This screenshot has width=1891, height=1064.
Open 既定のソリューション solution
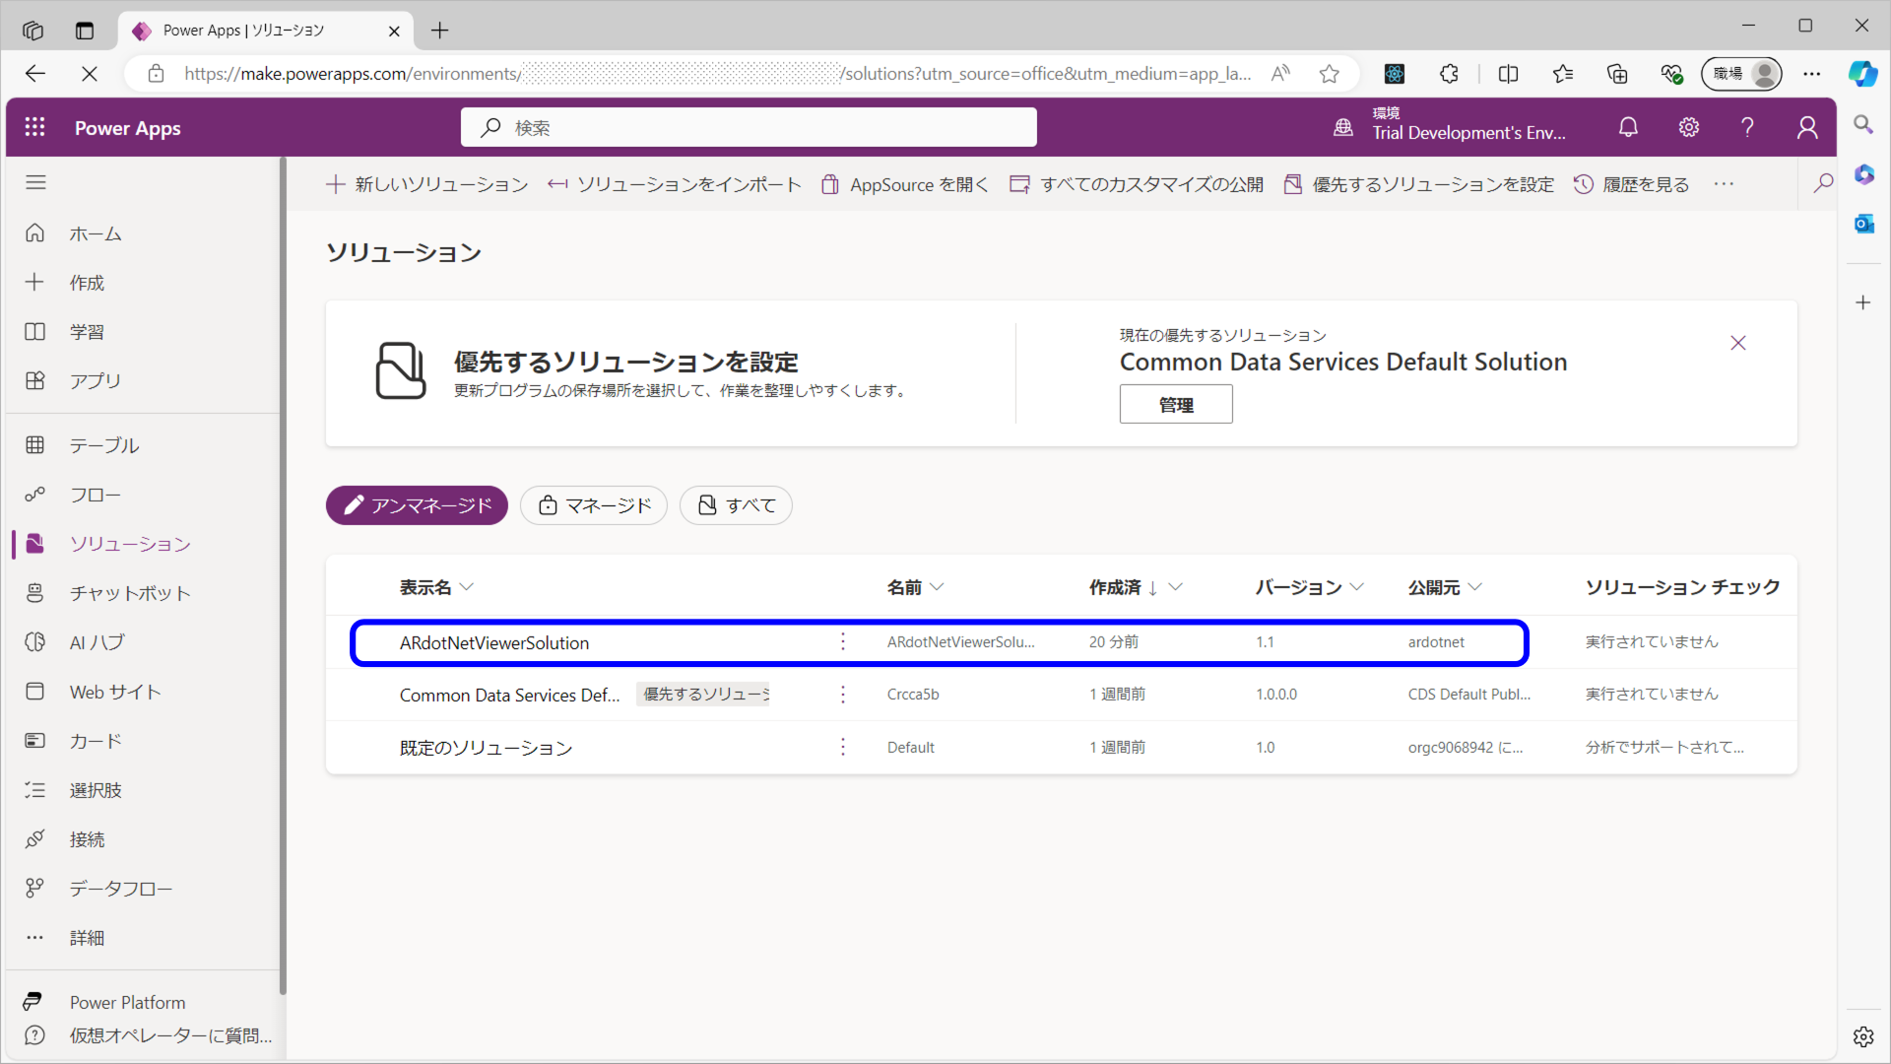click(x=487, y=748)
